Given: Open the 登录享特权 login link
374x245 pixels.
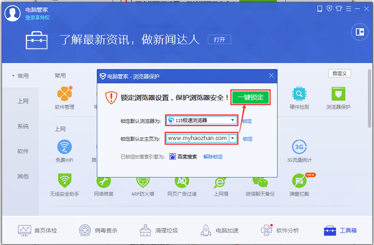Looking at the screenshot, I should pos(37,18).
